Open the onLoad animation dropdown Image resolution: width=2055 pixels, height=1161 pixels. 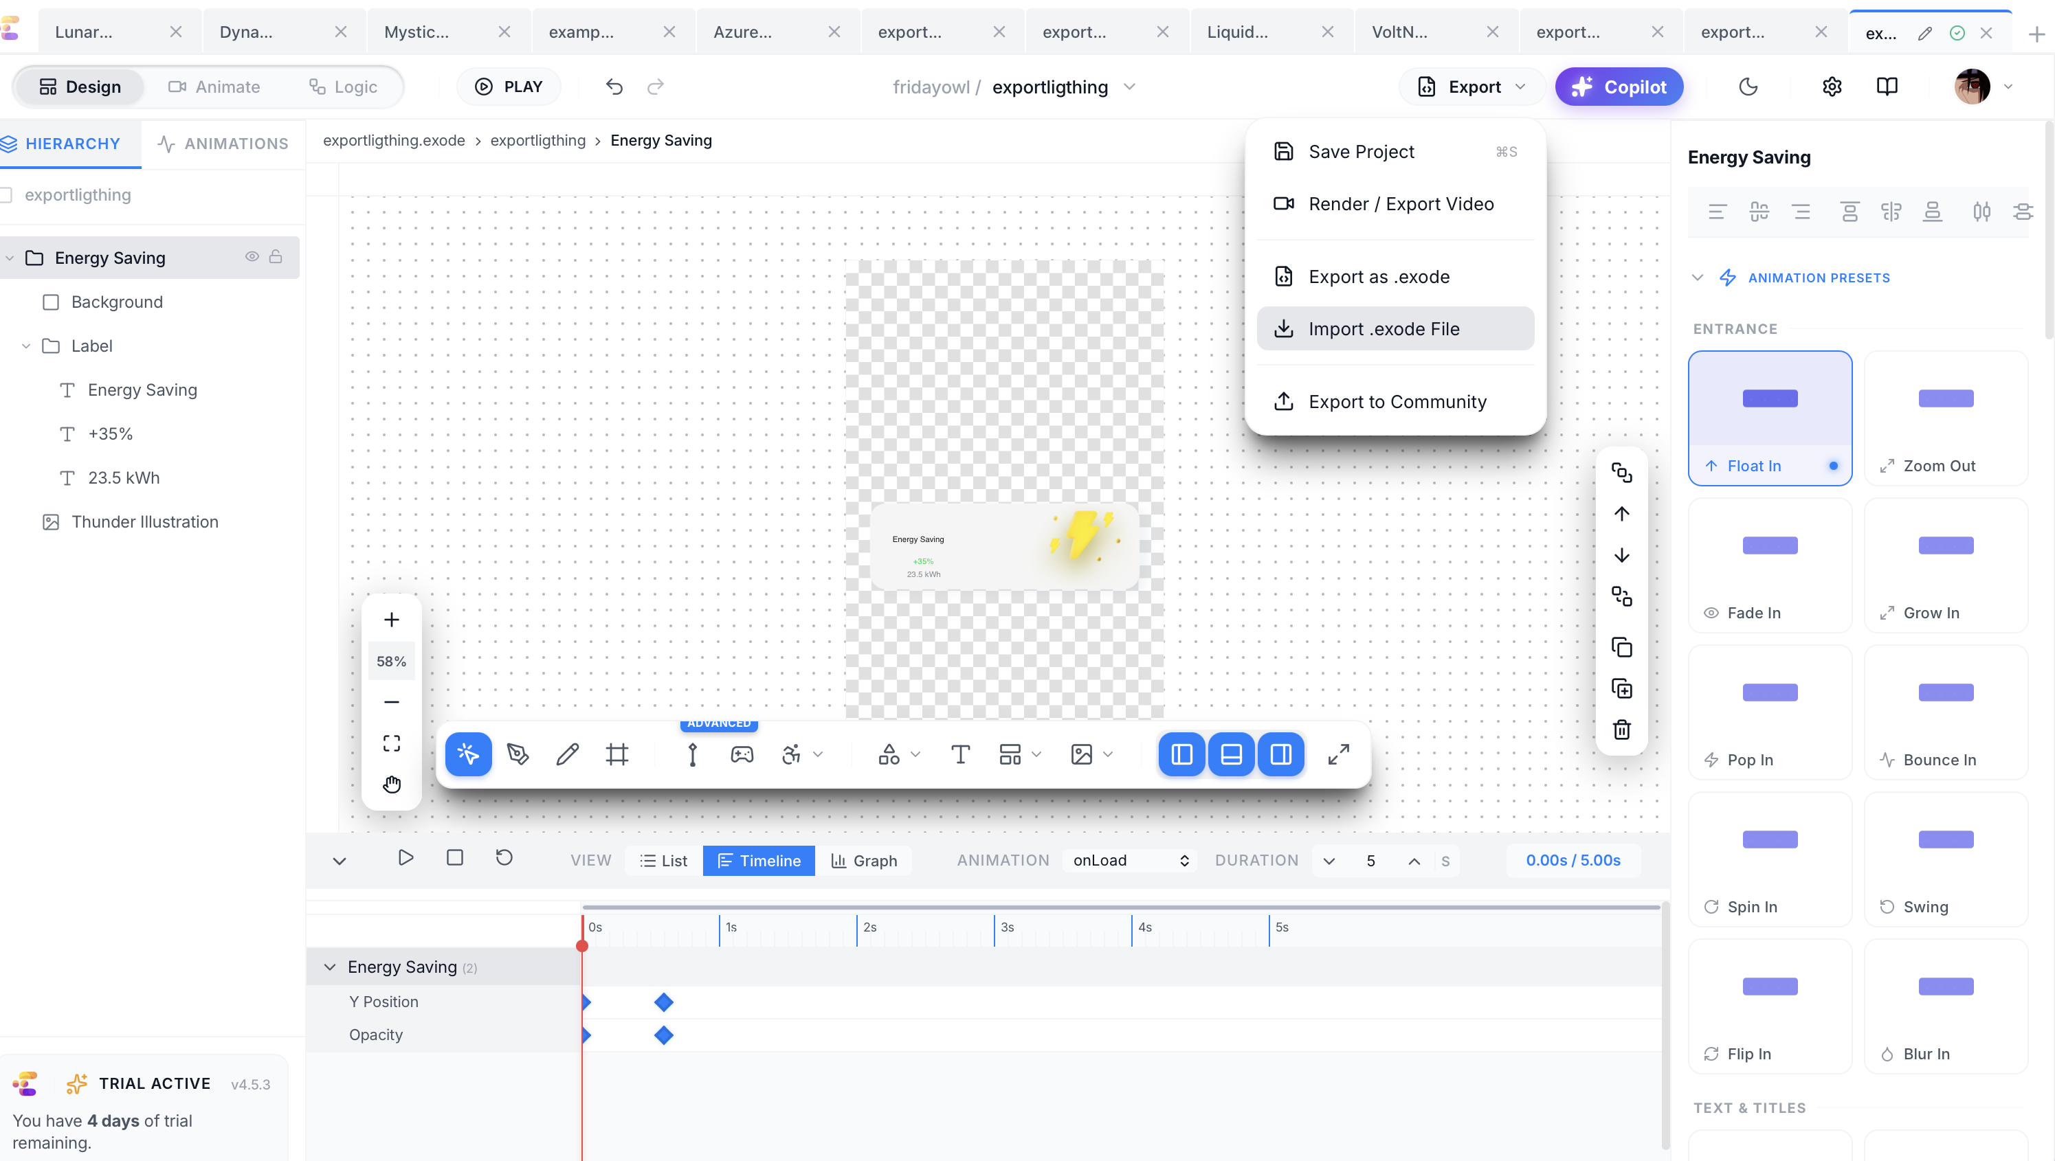1130,860
